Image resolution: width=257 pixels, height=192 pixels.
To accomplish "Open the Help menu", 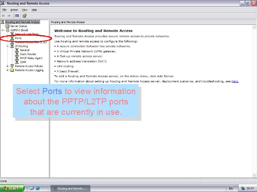I will 34,10.
